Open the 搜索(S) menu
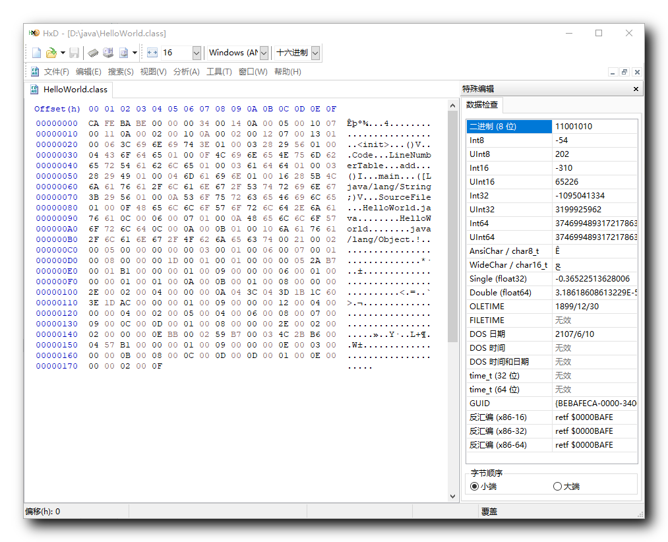Screen dimensions: 668x542 tap(121, 72)
